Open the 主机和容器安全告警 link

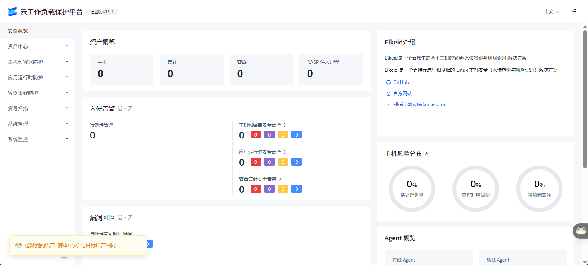(x=260, y=125)
